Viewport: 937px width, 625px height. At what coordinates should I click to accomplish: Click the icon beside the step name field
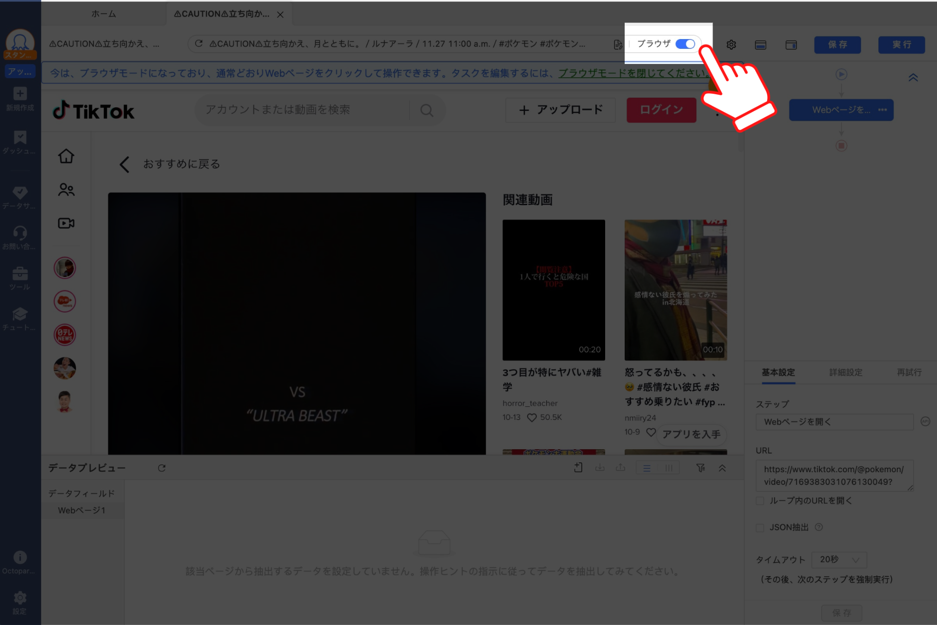pyautogui.click(x=925, y=421)
